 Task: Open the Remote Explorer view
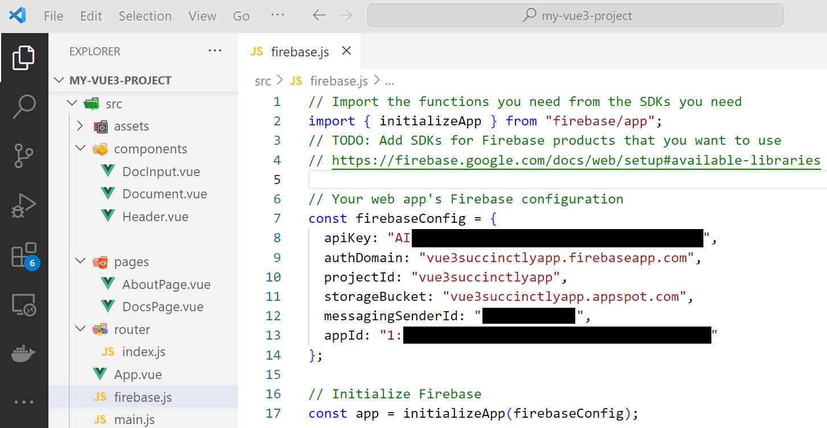click(x=23, y=305)
